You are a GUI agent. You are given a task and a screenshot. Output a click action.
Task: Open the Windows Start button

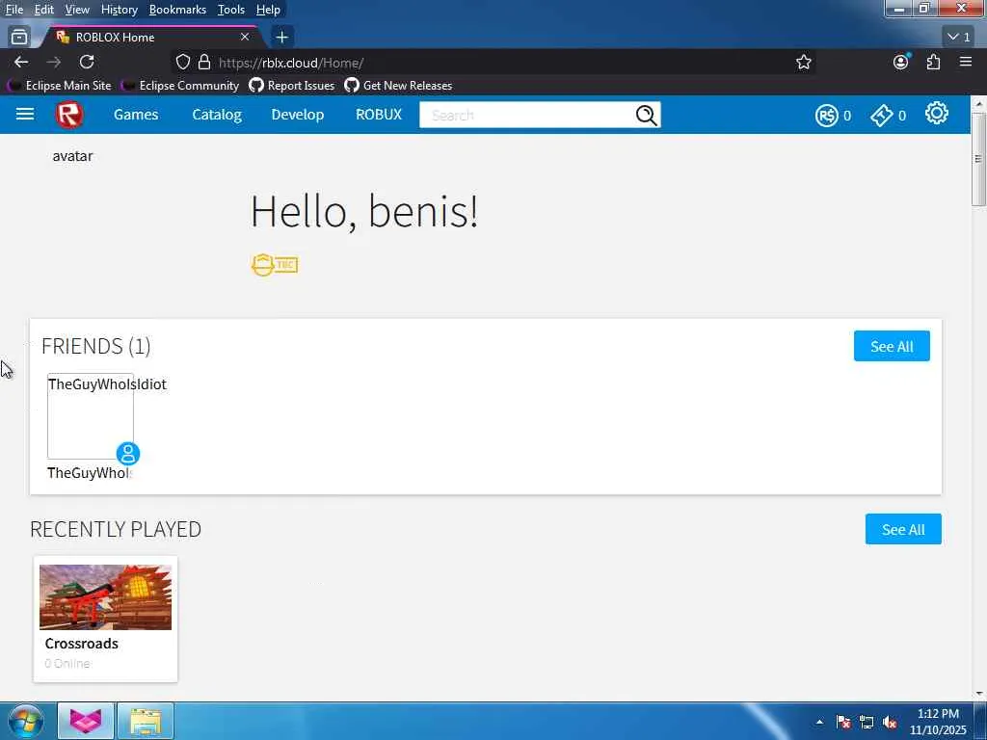pyautogui.click(x=26, y=721)
